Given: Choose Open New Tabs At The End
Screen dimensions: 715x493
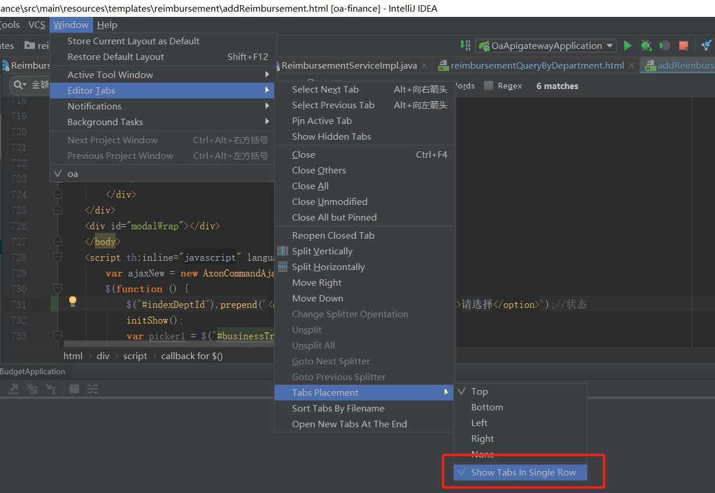Looking at the screenshot, I should [x=364, y=424].
